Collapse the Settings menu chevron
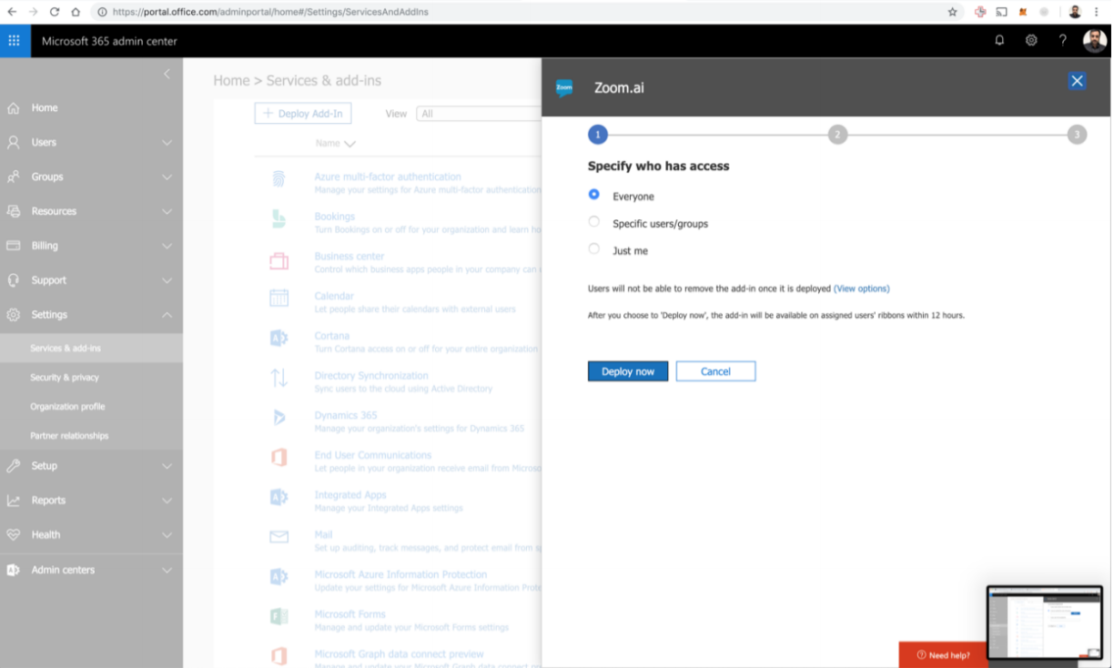 coord(167,315)
